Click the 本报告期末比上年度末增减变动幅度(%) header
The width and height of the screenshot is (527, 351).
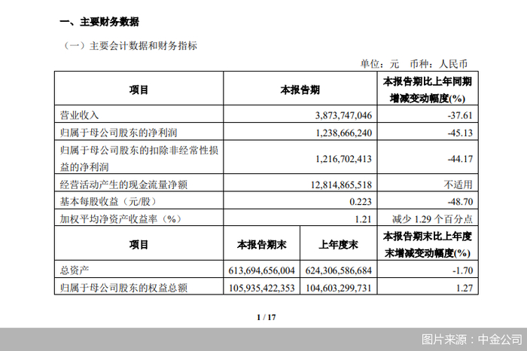pos(428,245)
